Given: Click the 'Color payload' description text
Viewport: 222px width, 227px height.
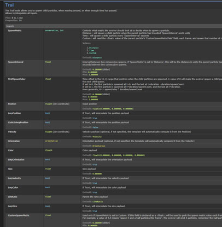Looking at the screenshot, I should [x=90, y=150].
